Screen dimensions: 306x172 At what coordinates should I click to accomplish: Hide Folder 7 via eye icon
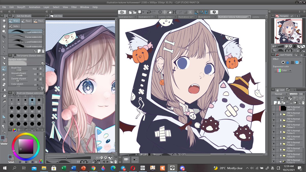(274, 150)
